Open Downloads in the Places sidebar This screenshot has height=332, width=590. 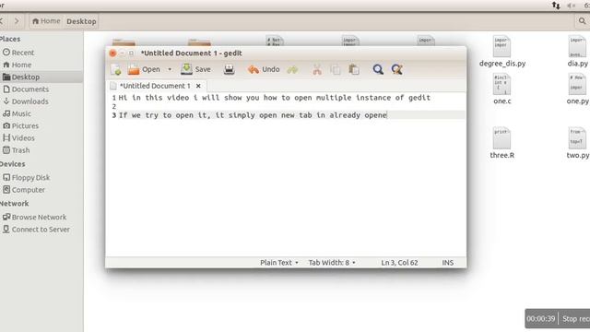(26, 101)
